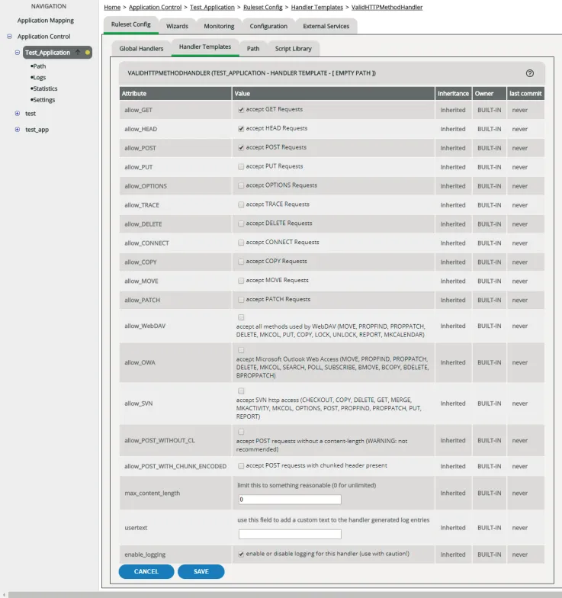Switch to the Path sub-tab
The image size is (562, 598).
click(253, 49)
